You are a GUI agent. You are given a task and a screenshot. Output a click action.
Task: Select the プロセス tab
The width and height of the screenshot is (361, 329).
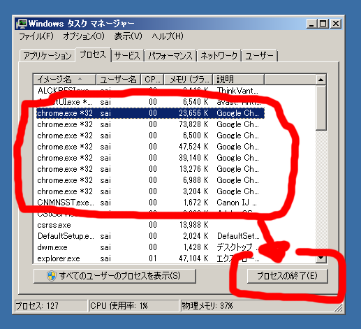coord(93,54)
